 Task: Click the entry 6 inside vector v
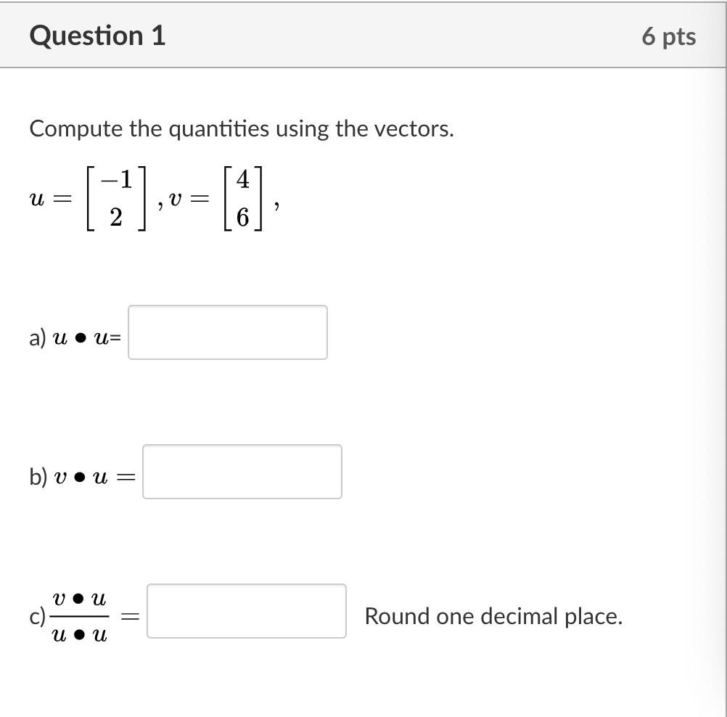coord(242,216)
